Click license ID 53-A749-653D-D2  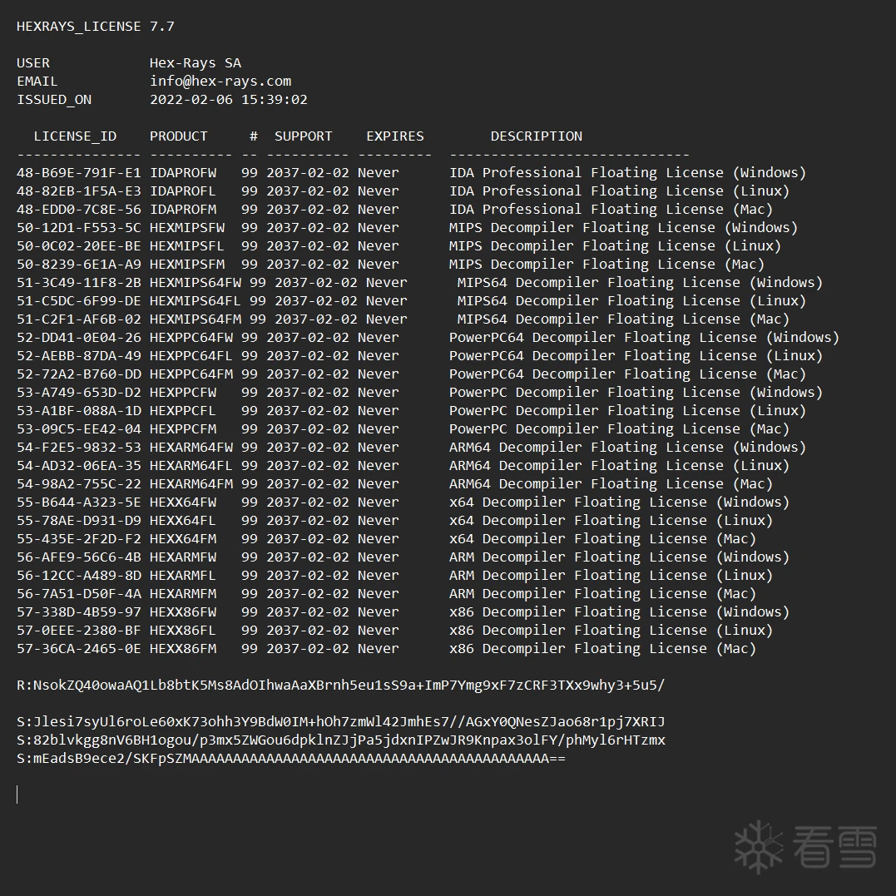79,392
